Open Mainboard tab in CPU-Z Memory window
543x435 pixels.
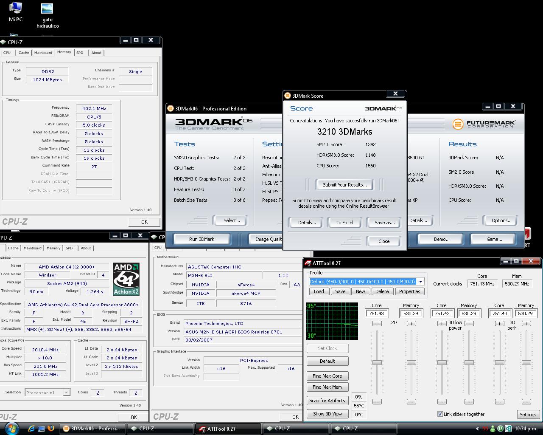coord(43,53)
